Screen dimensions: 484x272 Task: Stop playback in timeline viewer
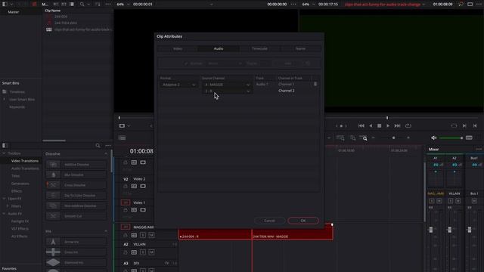(x=380, y=126)
